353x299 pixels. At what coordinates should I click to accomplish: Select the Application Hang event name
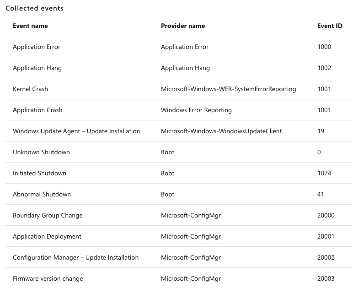[x=37, y=68]
